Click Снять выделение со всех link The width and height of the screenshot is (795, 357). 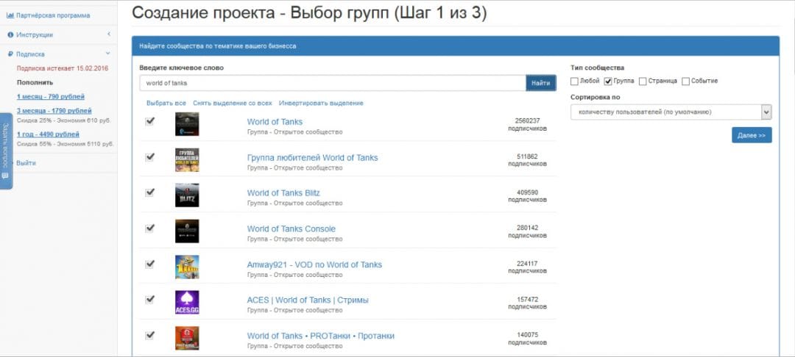coord(232,103)
